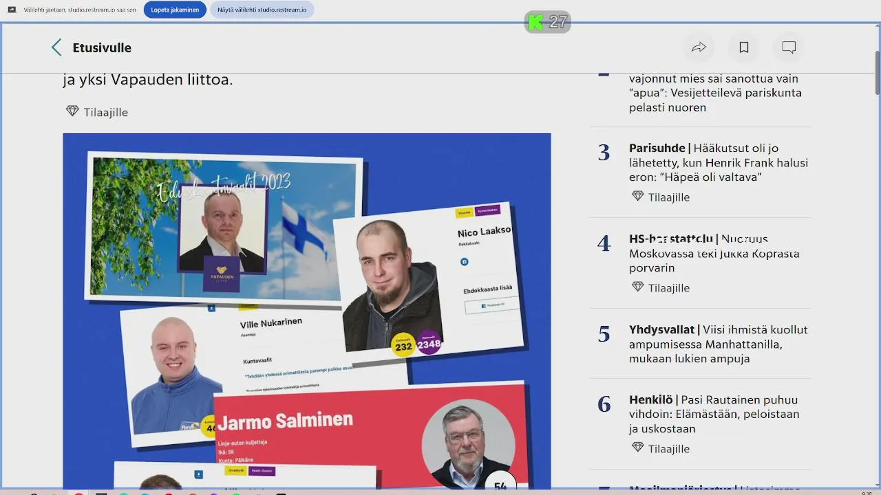Screen dimensions: 881x495
Task: Show the studio.restream.io tab via Näytä välilehti
Action: (262, 10)
